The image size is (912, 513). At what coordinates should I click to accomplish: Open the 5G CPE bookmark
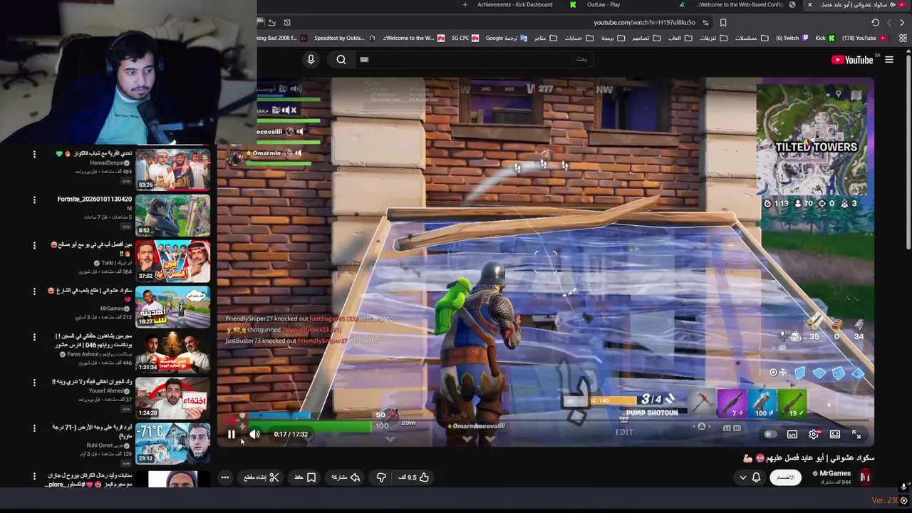coord(465,38)
